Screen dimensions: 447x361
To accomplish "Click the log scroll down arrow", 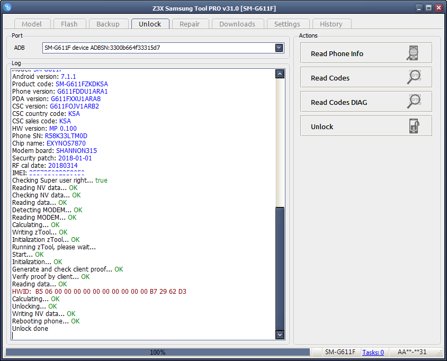I will (x=280, y=335).
